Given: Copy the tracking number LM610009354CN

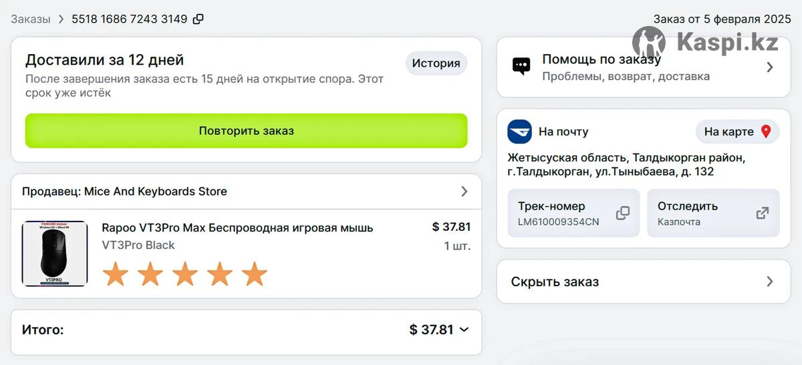Looking at the screenshot, I should 623,213.
